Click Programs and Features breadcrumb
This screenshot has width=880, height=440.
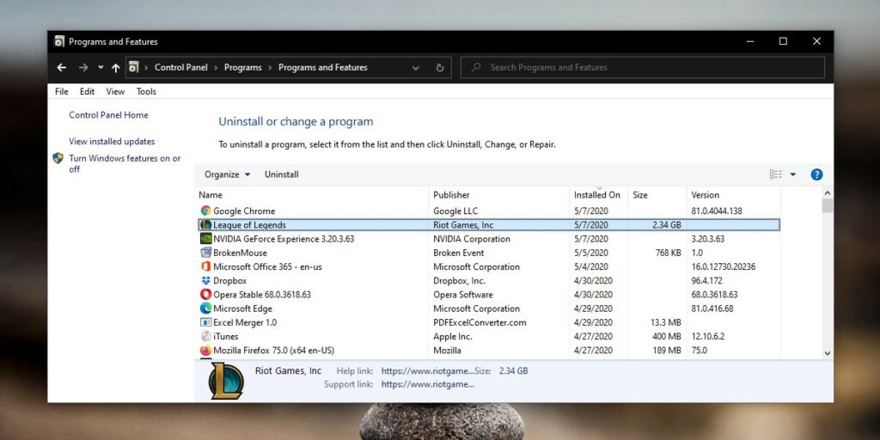tap(323, 67)
